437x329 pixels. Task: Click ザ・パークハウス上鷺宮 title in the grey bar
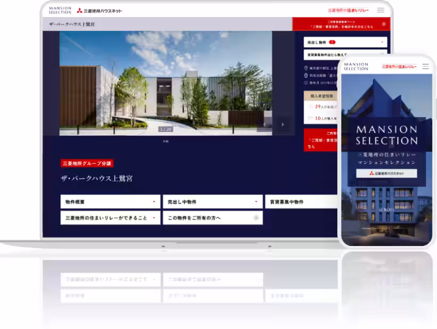(72, 24)
